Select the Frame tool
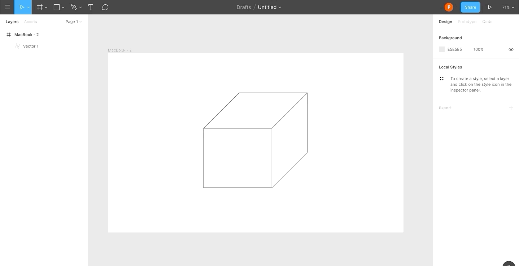 (39, 7)
